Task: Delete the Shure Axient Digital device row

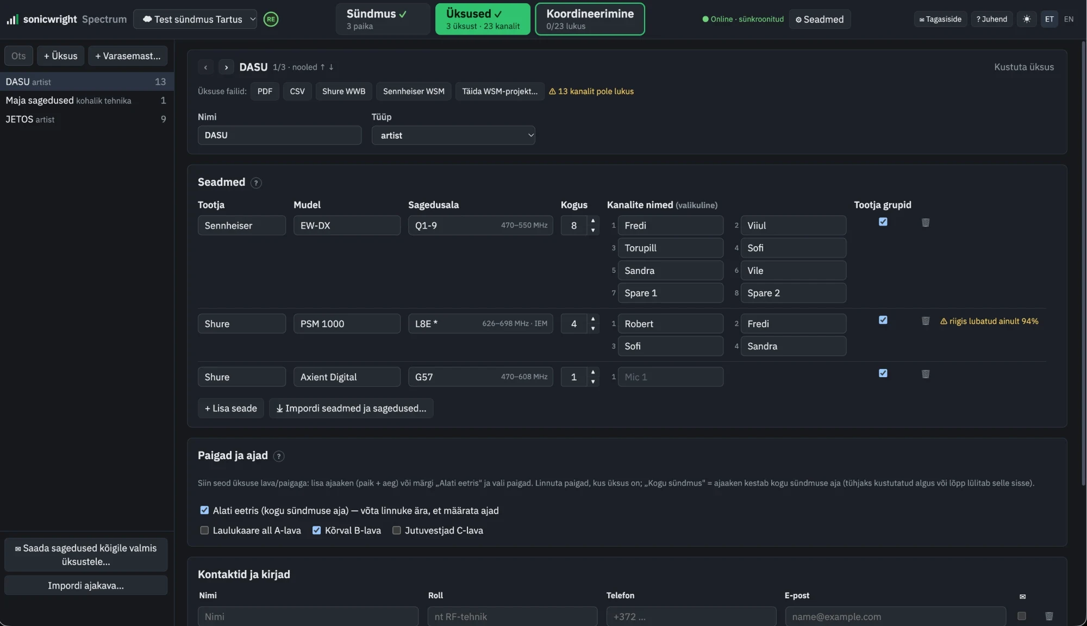Action: pyautogui.click(x=926, y=374)
